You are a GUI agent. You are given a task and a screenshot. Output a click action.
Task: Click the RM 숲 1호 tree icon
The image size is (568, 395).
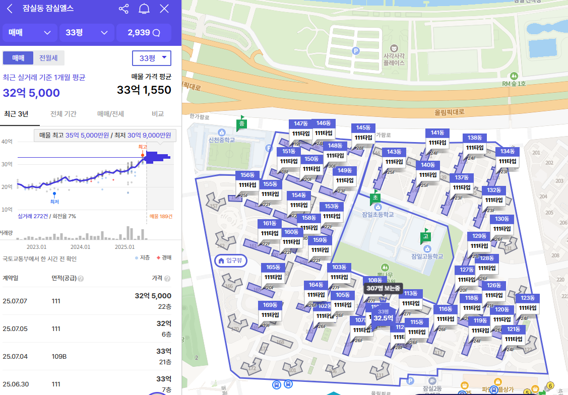[x=513, y=77]
